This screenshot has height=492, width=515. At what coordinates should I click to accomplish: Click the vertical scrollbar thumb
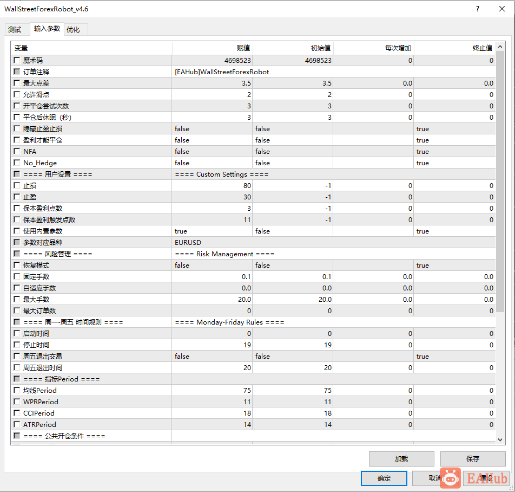pos(500,182)
